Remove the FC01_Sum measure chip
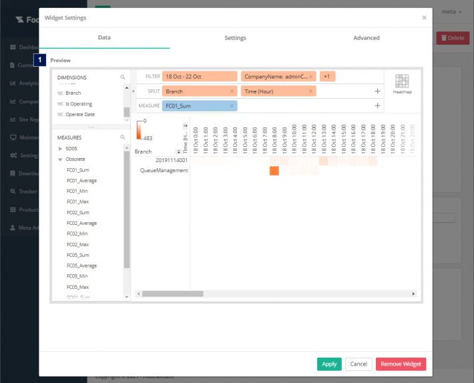 232,105
